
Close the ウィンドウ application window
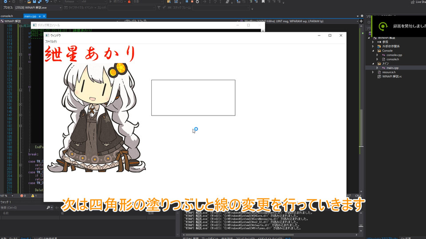(x=341, y=35)
